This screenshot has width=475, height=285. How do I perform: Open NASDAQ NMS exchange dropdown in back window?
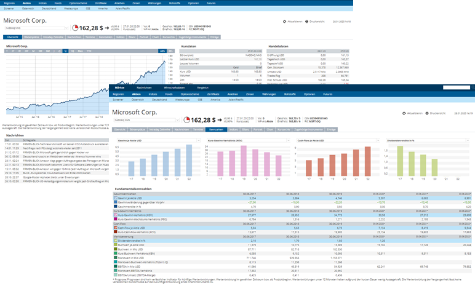36,28
